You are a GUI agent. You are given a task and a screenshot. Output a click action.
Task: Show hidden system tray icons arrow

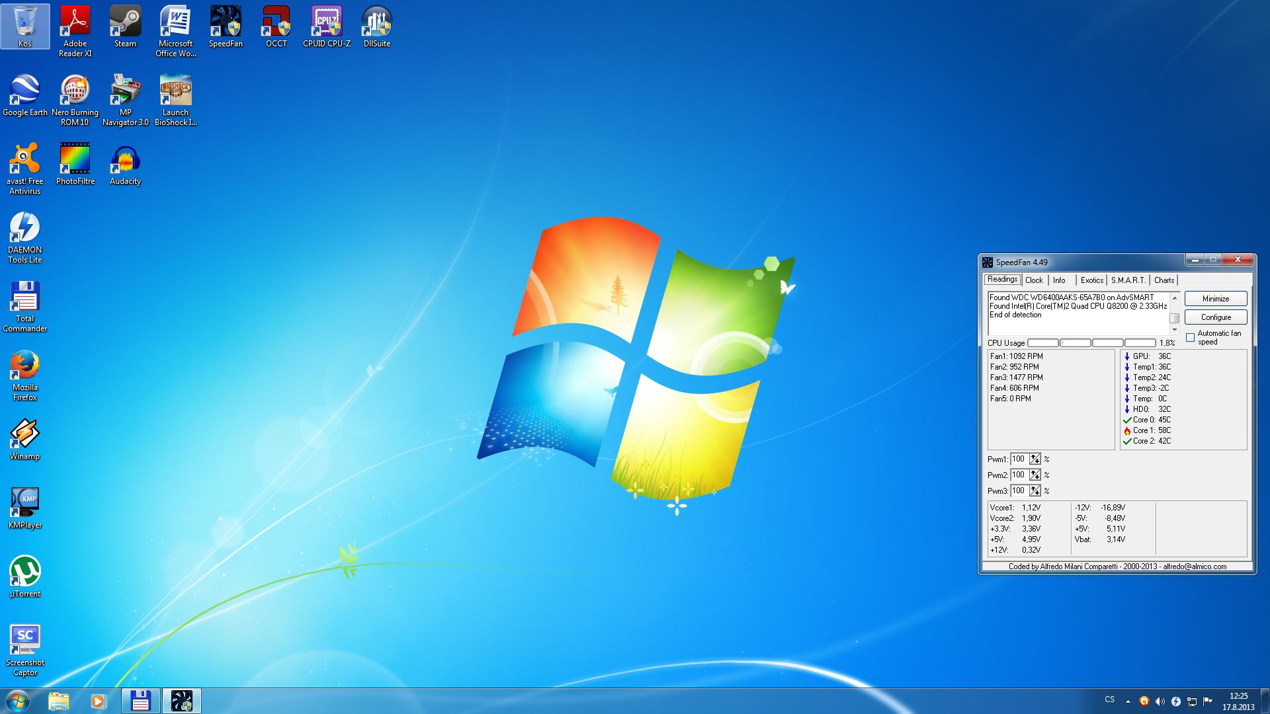tap(1128, 701)
